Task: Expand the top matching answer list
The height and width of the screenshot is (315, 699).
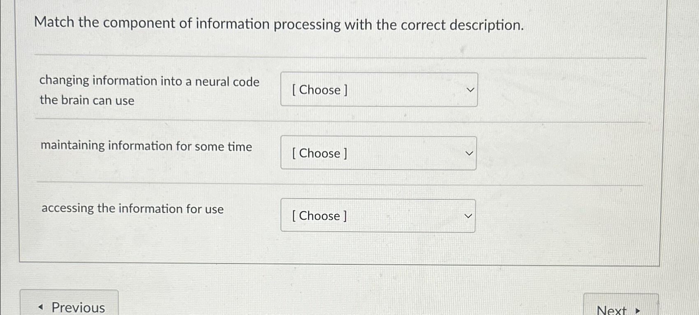Action: pos(379,90)
